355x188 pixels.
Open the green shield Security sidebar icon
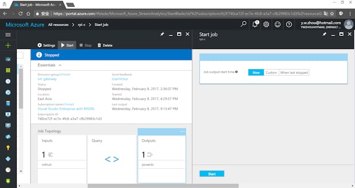click(x=8, y=181)
